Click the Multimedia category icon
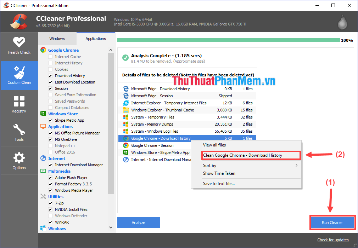The height and width of the screenshot is (248, 358). click(43, 171)
